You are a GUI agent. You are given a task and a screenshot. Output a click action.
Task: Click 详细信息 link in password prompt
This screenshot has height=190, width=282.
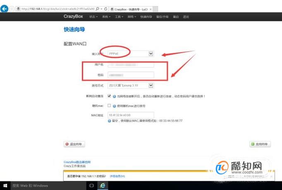click(117, 176)
